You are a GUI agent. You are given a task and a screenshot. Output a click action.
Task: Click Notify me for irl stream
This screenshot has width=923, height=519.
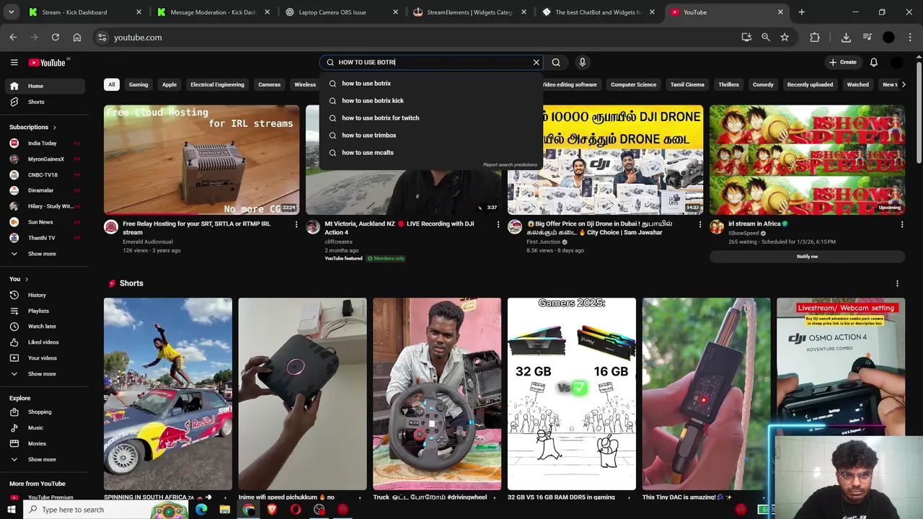pyautogui.click(x=807, y=257)
